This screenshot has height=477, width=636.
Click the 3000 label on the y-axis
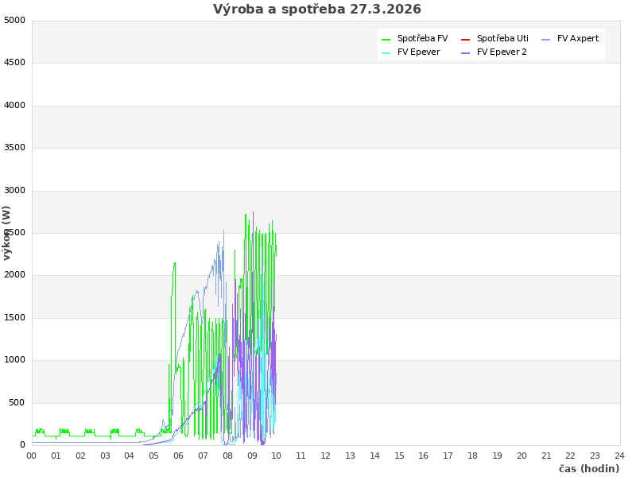tap(14, 190)
